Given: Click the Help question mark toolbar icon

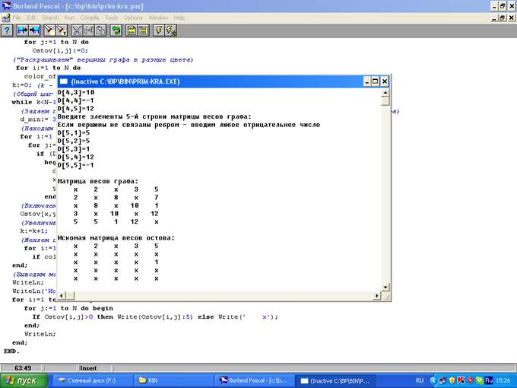Looking at the screenshot, I should (x=8, y=30).
